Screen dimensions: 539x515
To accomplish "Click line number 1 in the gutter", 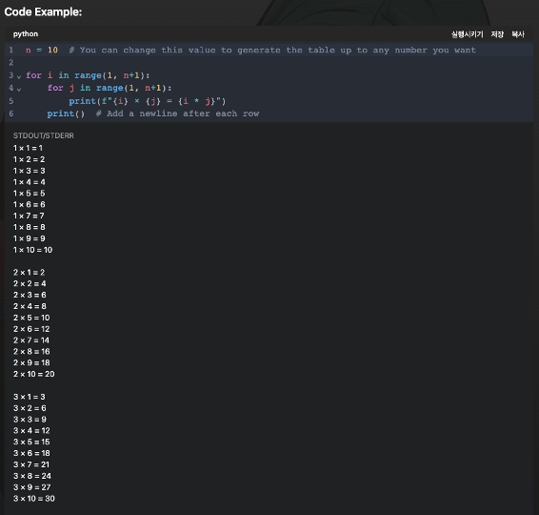I will pyautogui.click(x=11, y=50).
